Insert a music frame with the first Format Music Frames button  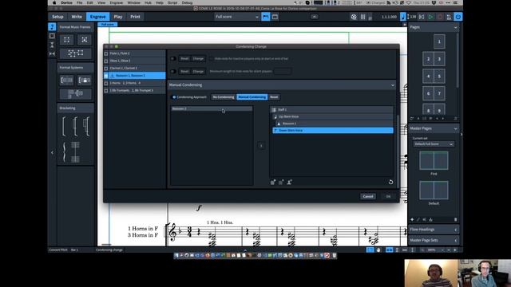[x=67, y=40]
